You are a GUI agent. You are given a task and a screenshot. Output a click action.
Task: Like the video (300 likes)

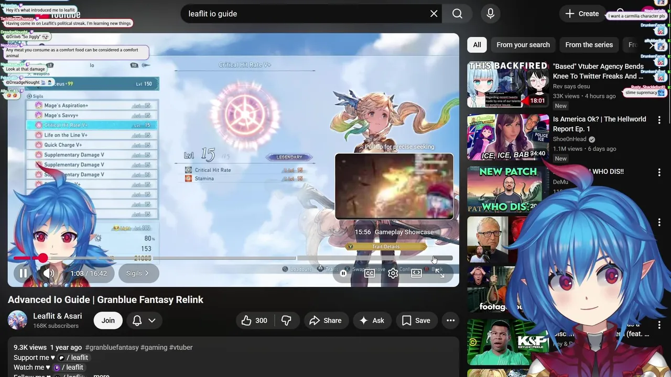pos(254,320)
